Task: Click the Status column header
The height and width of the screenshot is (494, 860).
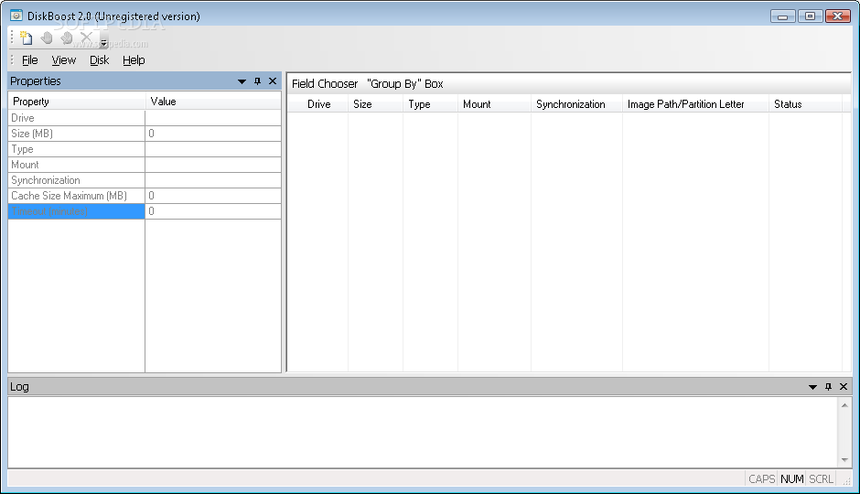Action: [x=806, y=104]
